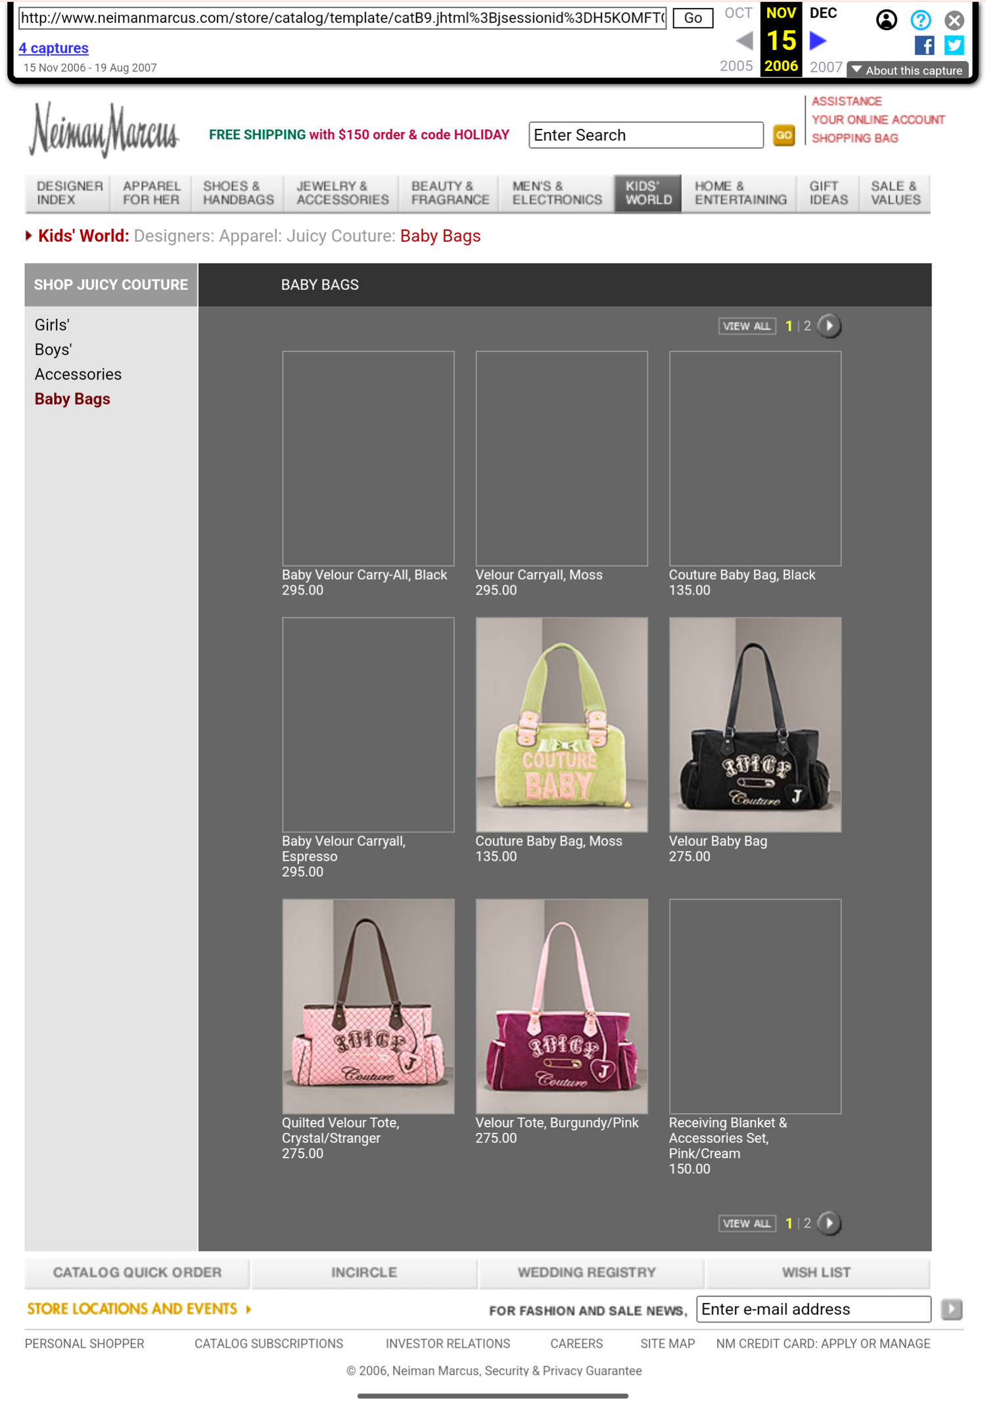The height and width of the screenshot is (1416, 986).
Task: Open the Shoes & Handbags navigation tab
Action: [x=238, y=193]
